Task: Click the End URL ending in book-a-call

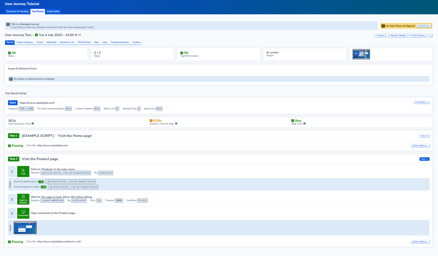Action: 59,241
